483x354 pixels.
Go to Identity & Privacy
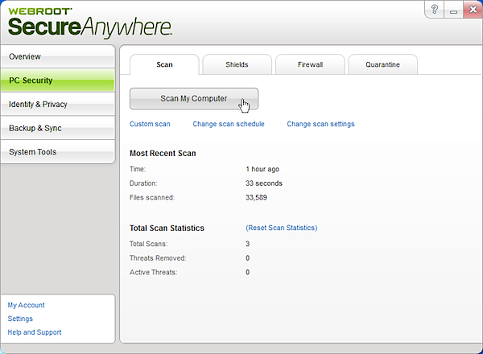tap(58, 104)
